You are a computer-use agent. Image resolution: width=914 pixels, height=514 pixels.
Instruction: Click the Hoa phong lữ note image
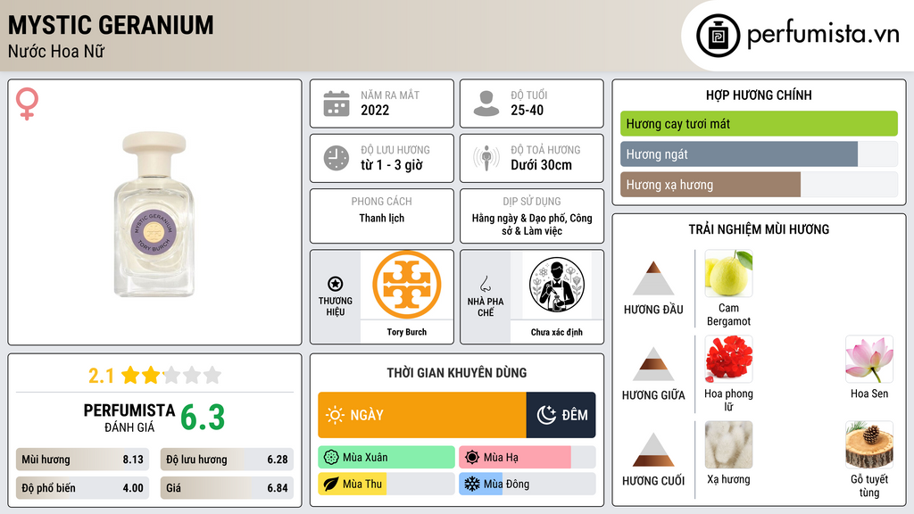point(728,359)
